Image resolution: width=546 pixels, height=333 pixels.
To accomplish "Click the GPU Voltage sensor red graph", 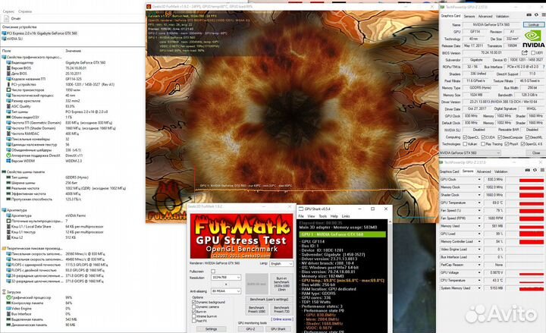I will pos(531,273).
